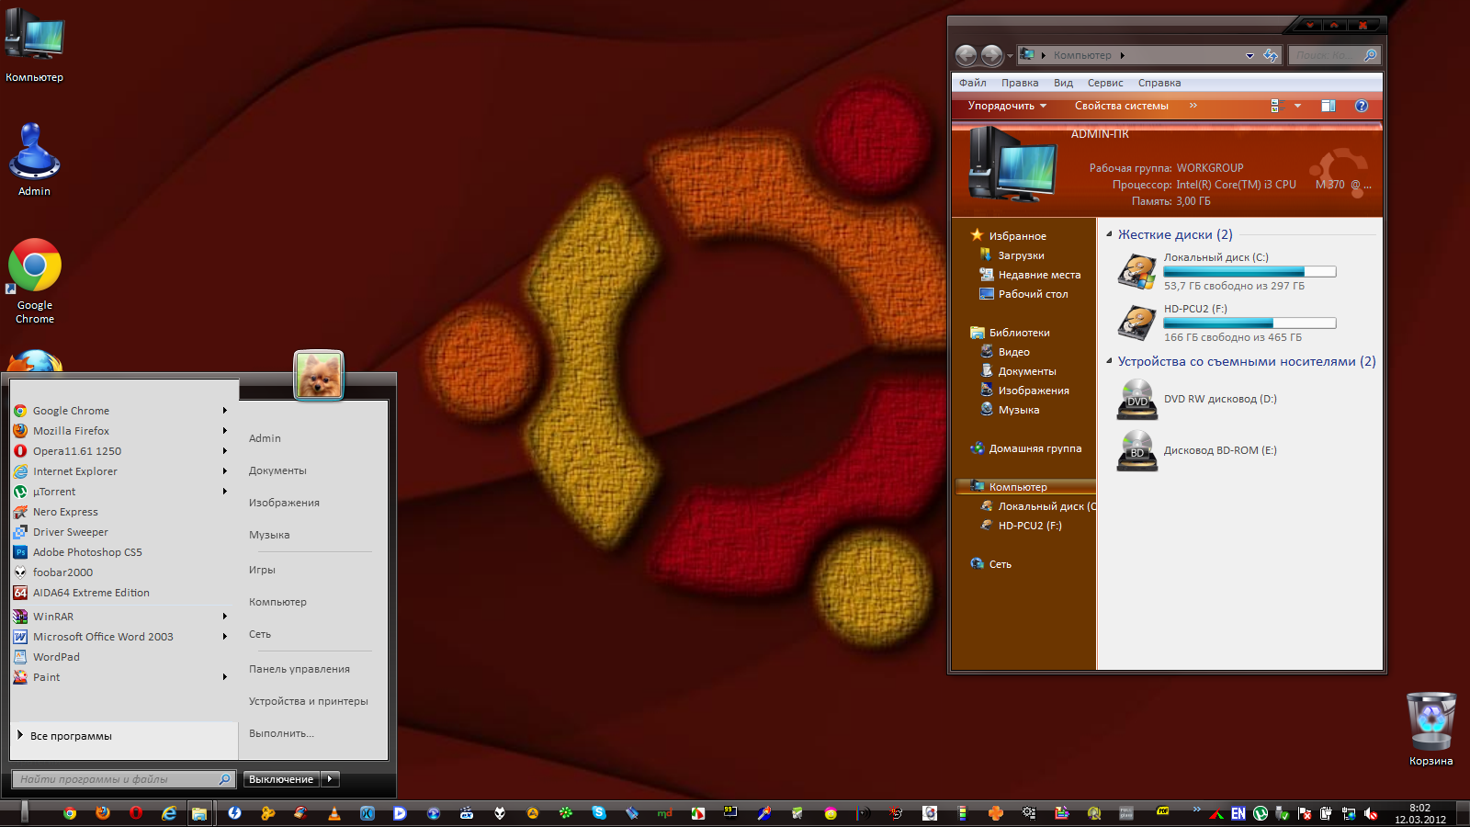
Task: Open shutdown options arrow next to Выключение
Action: 330,779
